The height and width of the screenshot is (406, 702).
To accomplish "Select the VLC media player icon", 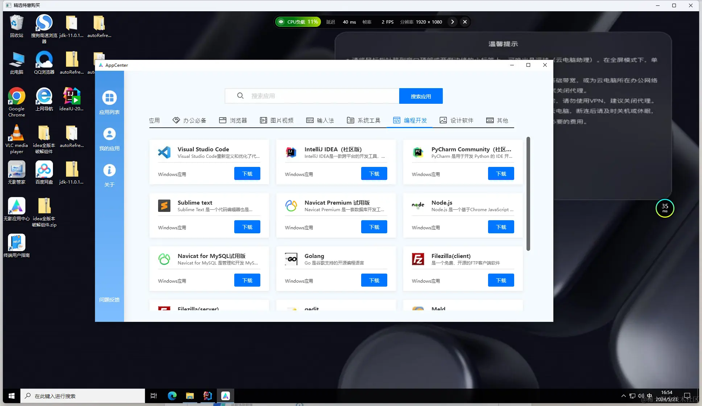I will tap(17, 139).
